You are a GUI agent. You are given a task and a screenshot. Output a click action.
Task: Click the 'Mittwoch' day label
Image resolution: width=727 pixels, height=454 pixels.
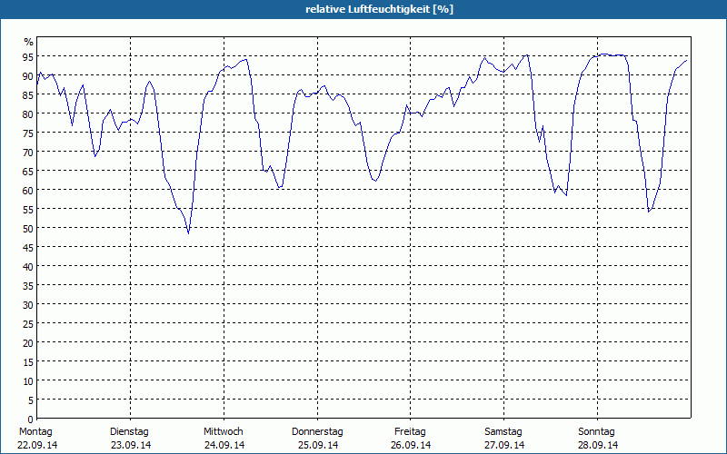[x=223, y=432]
